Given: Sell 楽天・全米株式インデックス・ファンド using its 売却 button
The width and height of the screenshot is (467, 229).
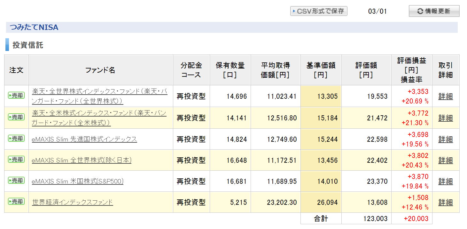Looking at the screenshot, I should [16, 117].
